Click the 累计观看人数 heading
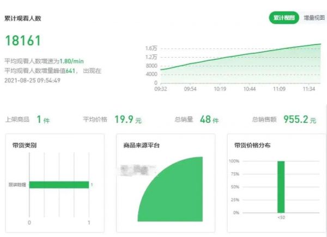Screen dimensions: 327x237 [22, 18]
